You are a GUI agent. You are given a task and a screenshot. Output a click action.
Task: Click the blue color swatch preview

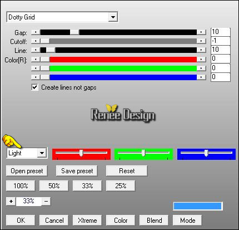(x=198, y=206)
